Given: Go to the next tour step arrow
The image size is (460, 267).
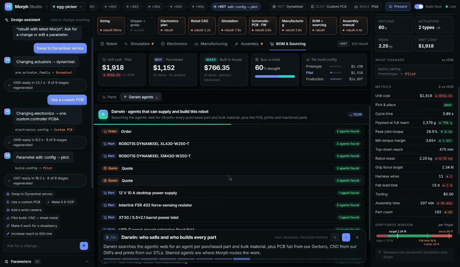Looking at the screenshot, I should pos(346,237).
